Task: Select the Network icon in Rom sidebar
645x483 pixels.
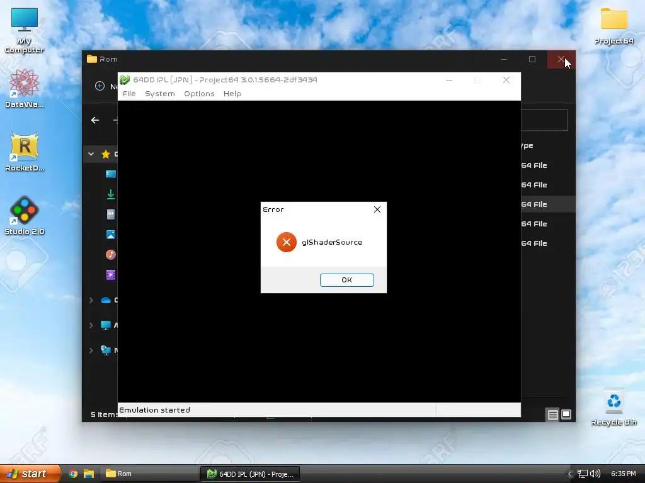Action: pyautogui.click(x=106, y=350)
